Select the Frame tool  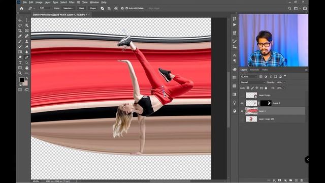click(27, 30)
